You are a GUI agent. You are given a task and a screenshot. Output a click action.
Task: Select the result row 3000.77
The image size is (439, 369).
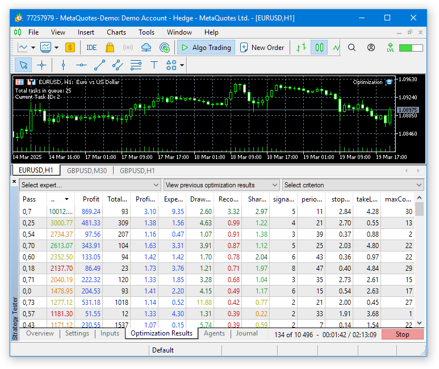click(217, 223)
